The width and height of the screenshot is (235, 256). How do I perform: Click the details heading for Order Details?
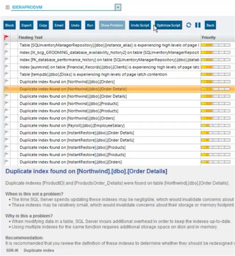click(86, 171)
